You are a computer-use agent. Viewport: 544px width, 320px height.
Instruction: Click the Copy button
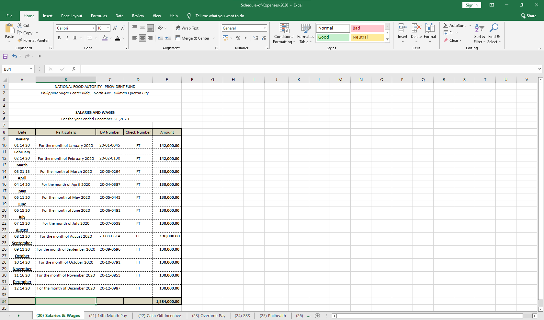click(25, 33)
